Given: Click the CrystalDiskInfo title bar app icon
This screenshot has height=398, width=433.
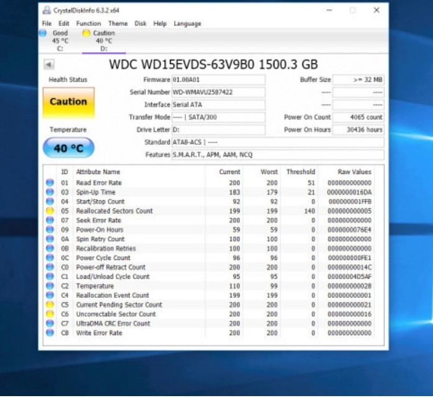Looking at the screenshot, I should point(47,11).
